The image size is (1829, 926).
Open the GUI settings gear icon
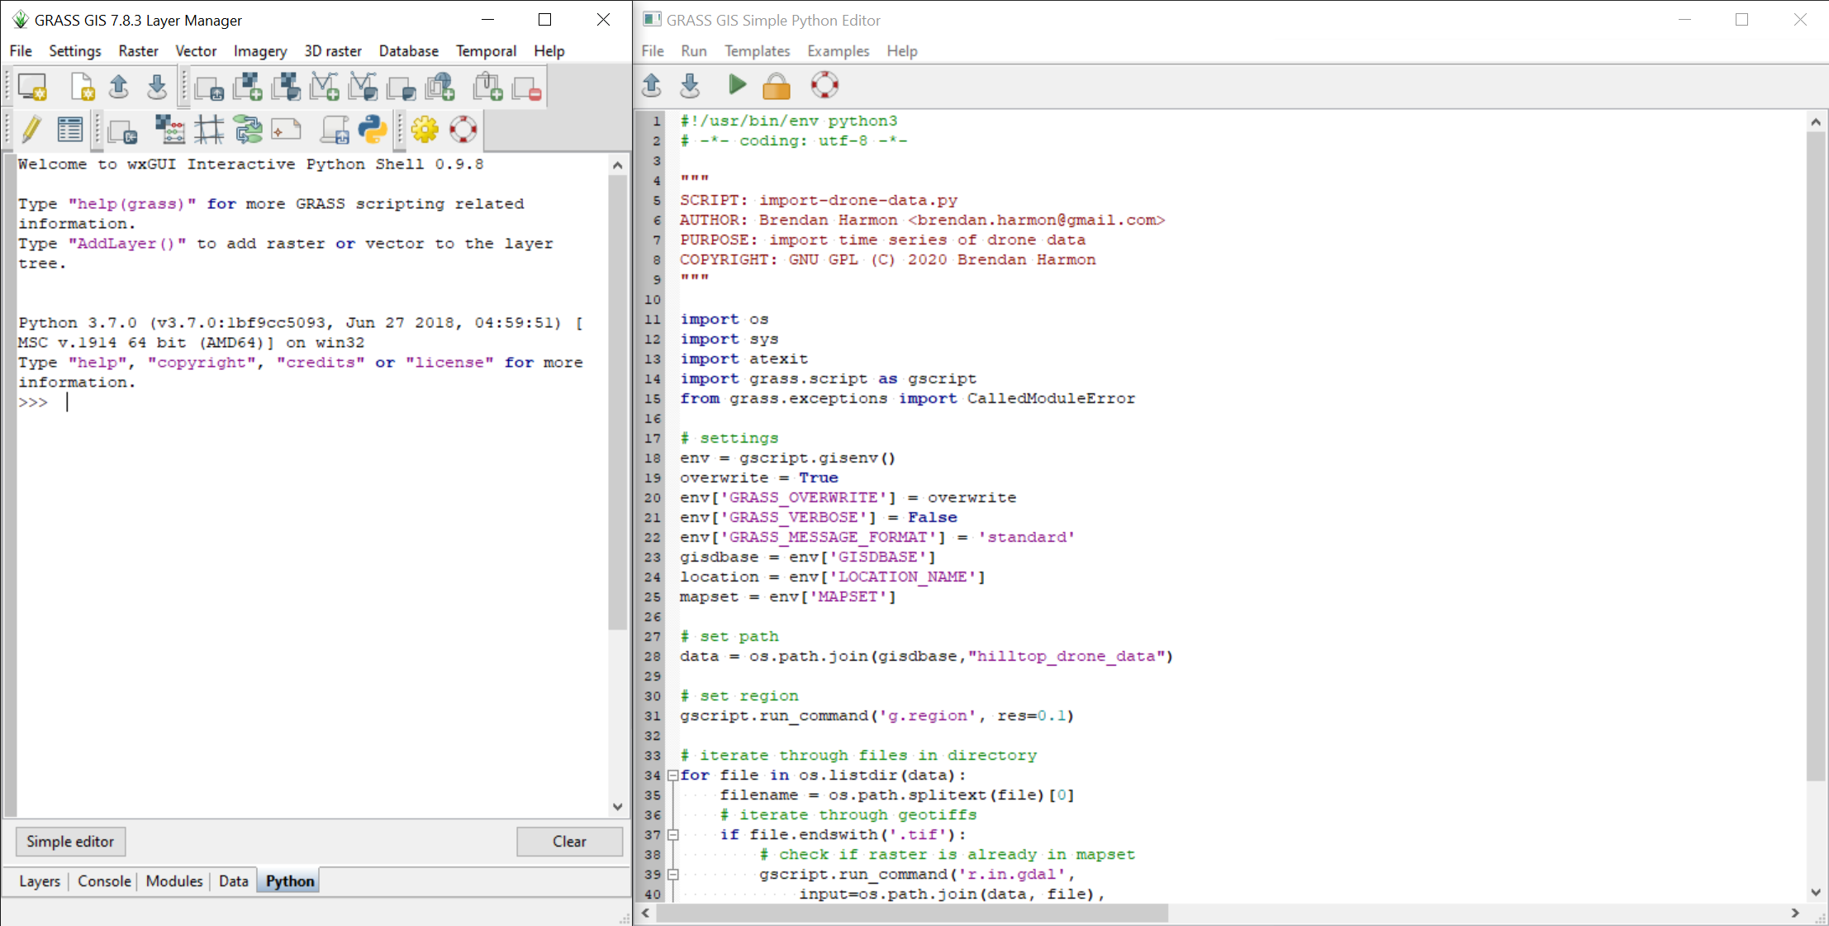pyautogui.click(x=425, y=130)
